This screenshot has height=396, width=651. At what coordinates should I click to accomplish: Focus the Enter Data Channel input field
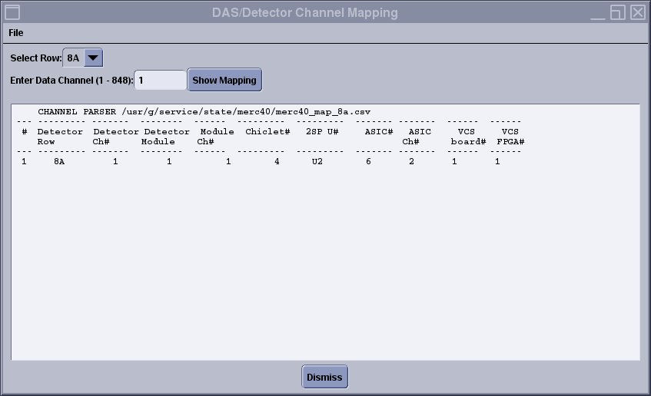click(161, 80)
